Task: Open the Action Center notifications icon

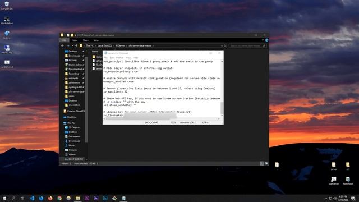Action: pos(353,198)
